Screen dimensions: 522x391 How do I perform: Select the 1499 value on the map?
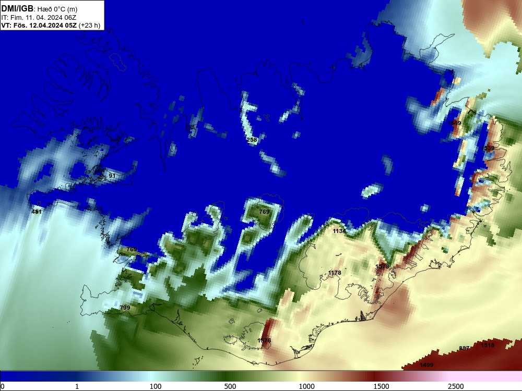(x=426, y=365)
